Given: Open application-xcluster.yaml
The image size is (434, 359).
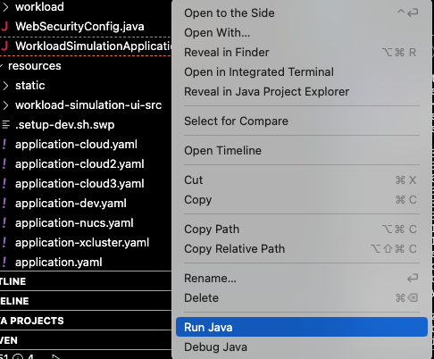Looking at the screenshot, I should 82,243.
